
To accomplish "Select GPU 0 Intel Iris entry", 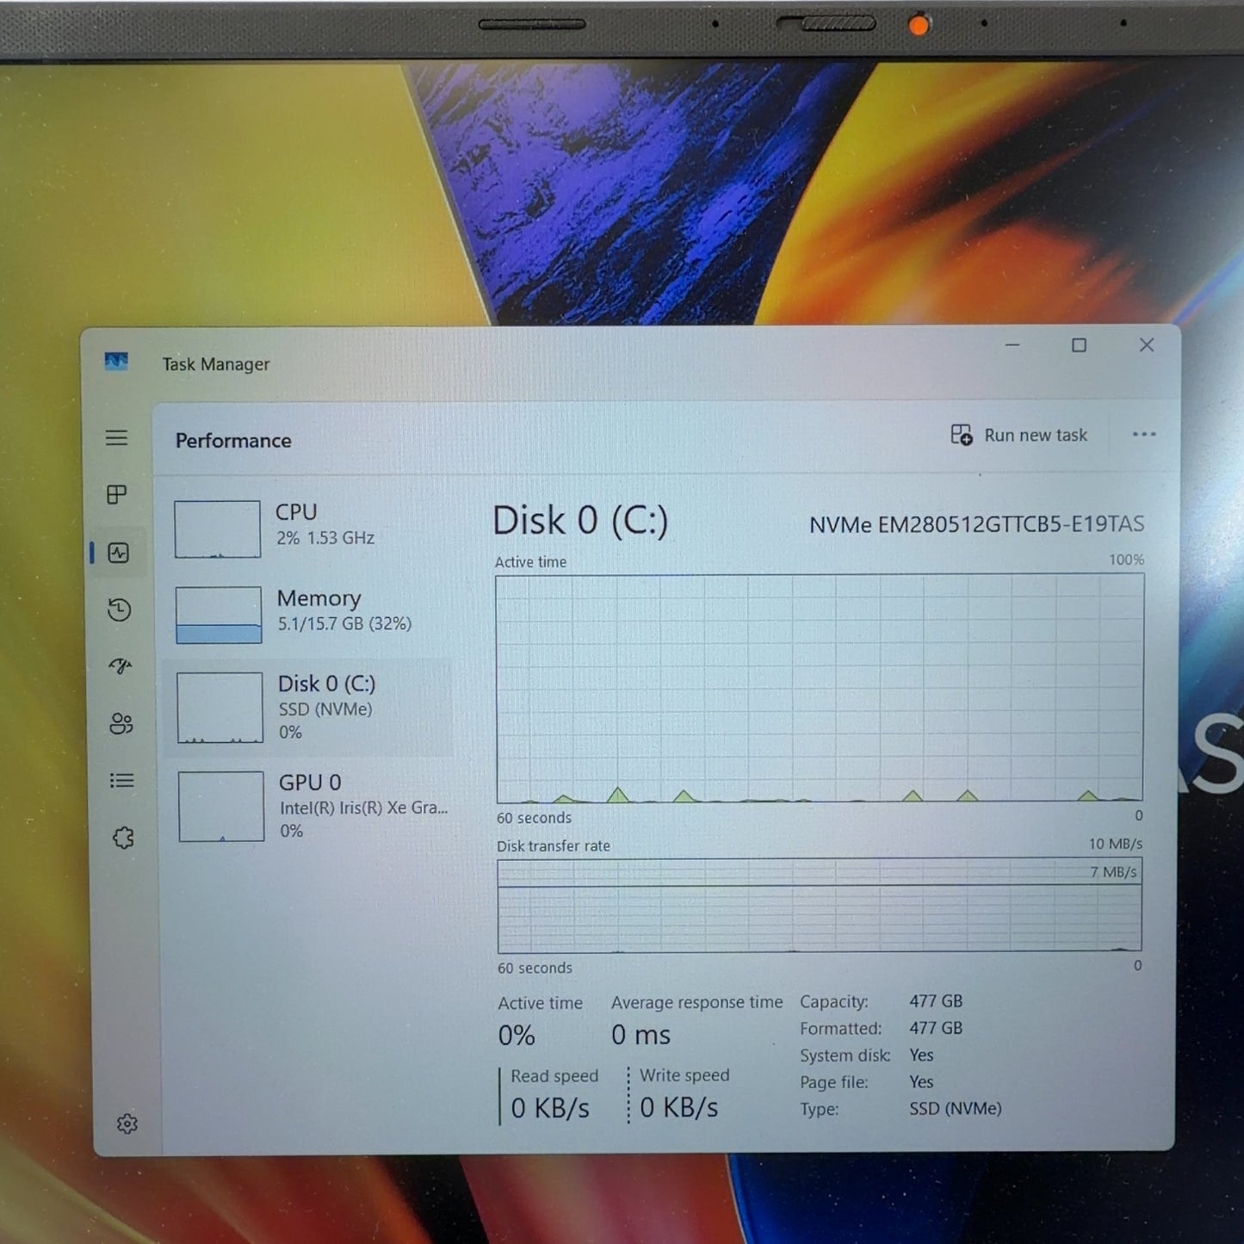I will point(312,807).
